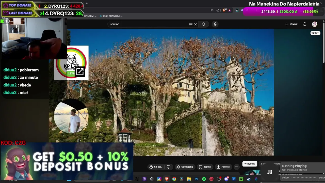Image resolution: width=325 pixels, height=183 pixels.
Task: Click the YouTube search magnifier button
Action: 204,24
